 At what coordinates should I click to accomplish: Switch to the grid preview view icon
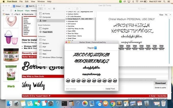(x=45, y=9)
